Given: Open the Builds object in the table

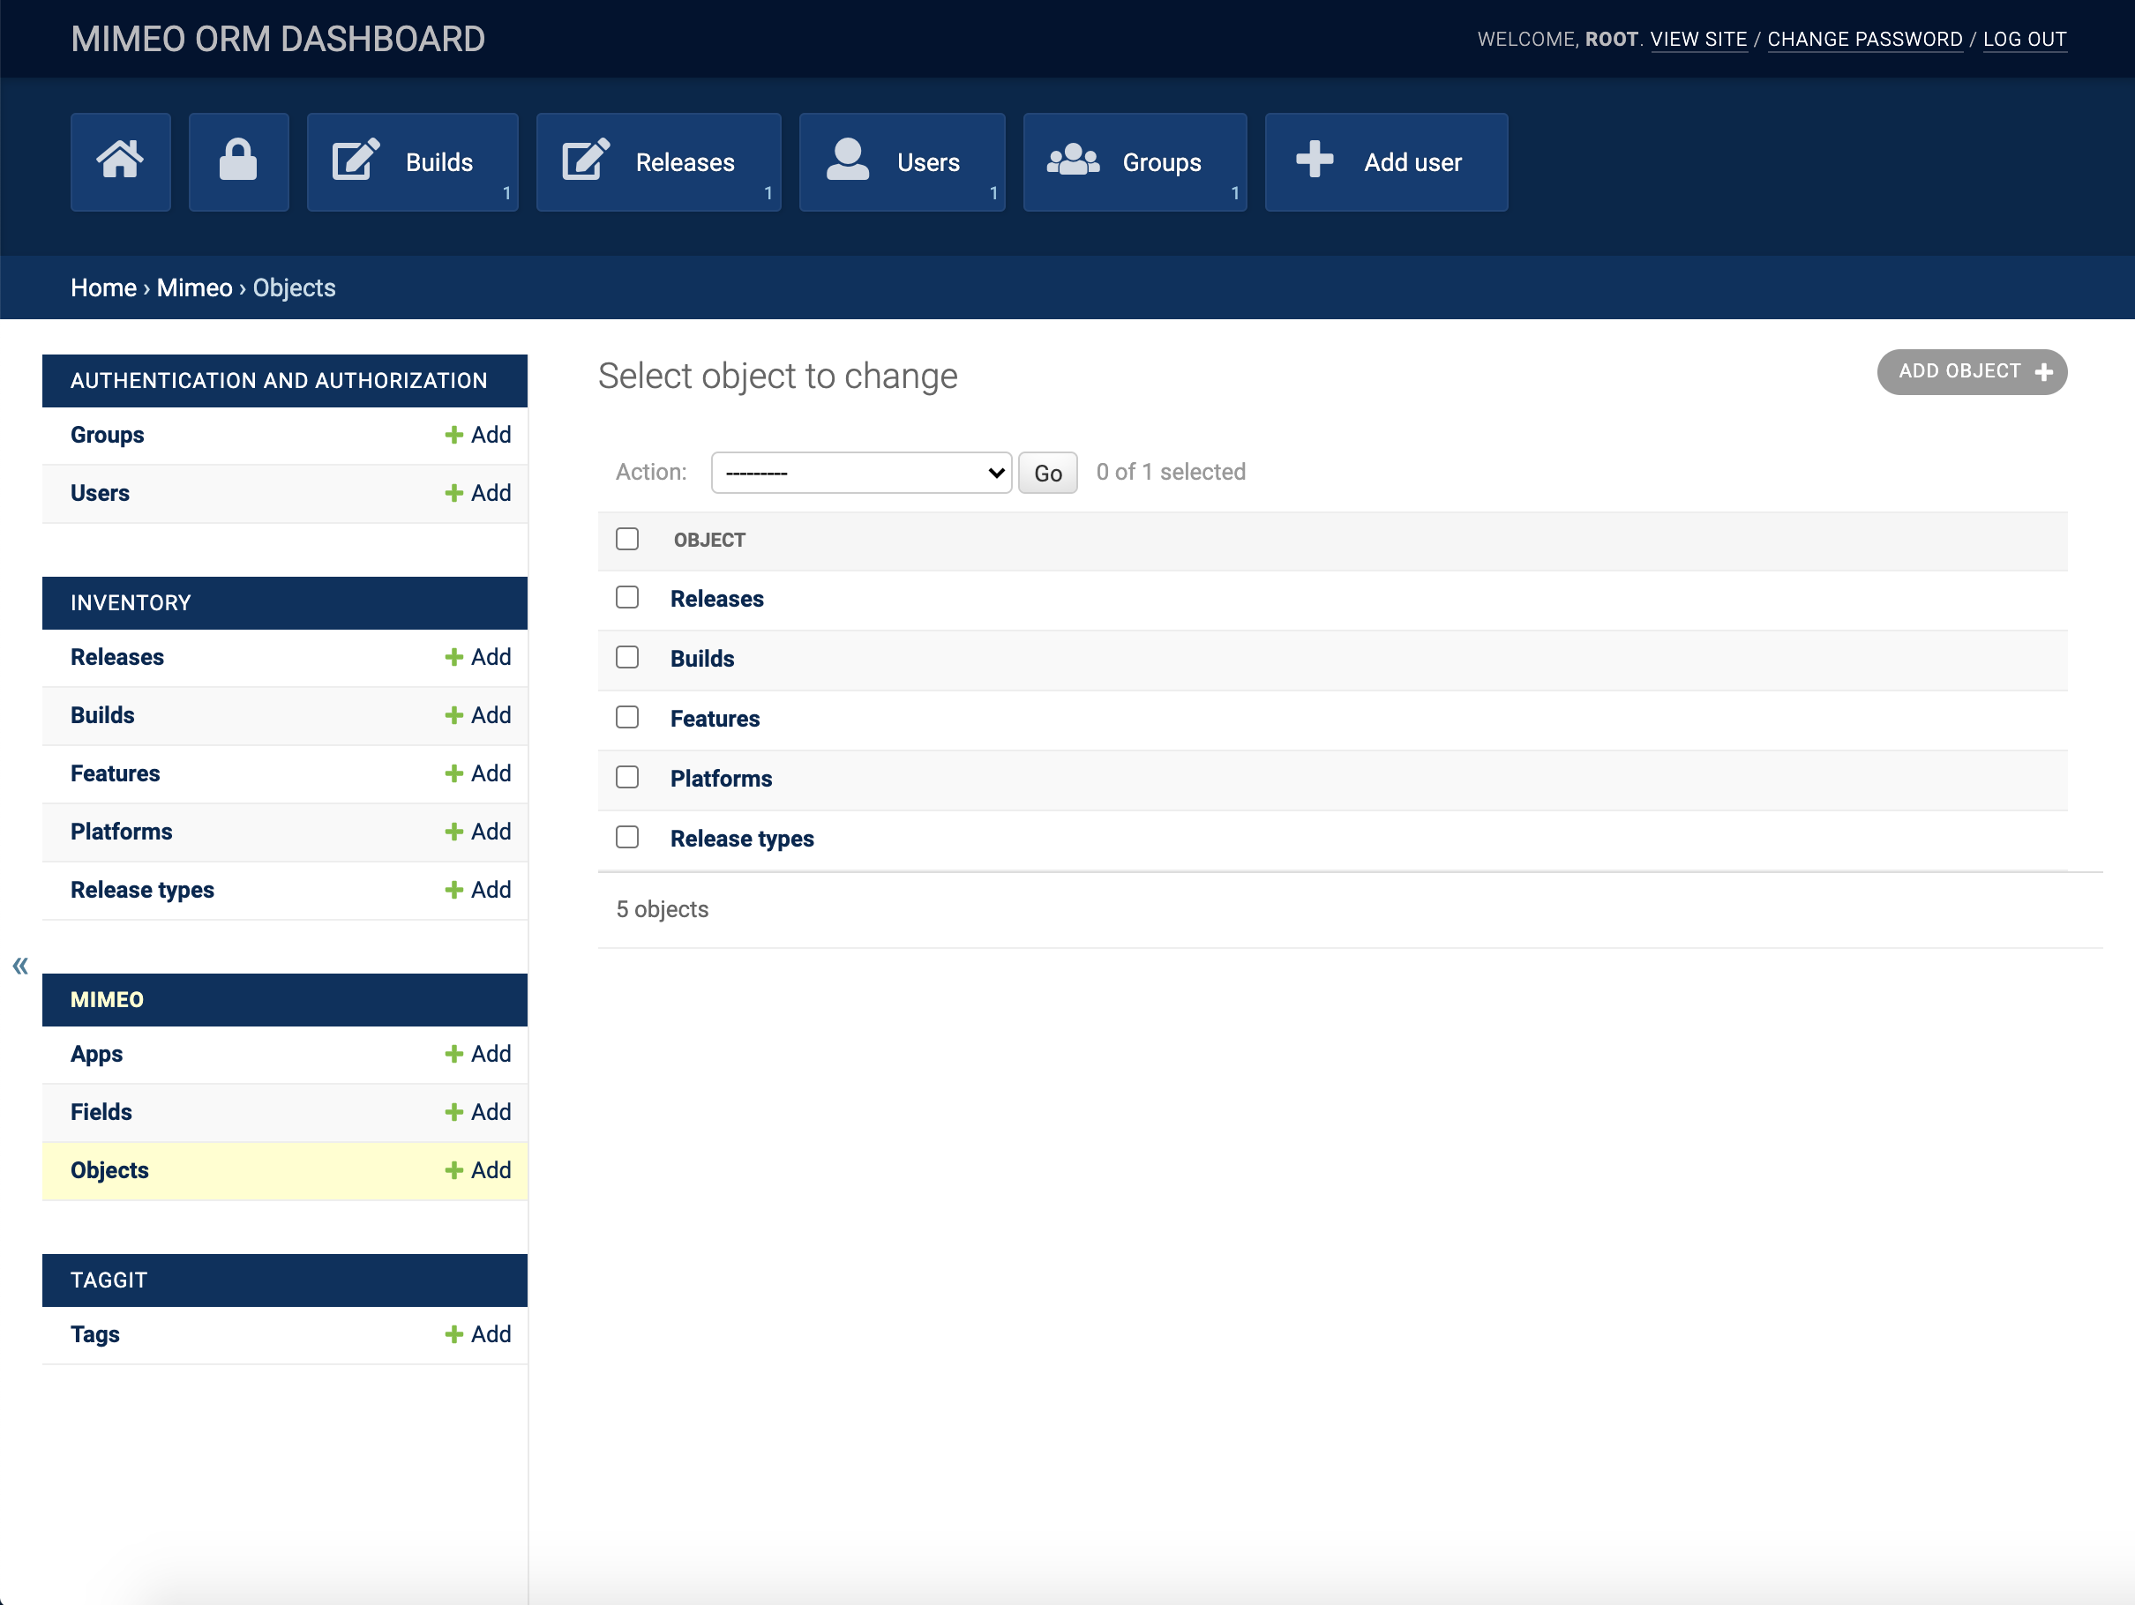Looking at the screenshot, I should (702, 659).
